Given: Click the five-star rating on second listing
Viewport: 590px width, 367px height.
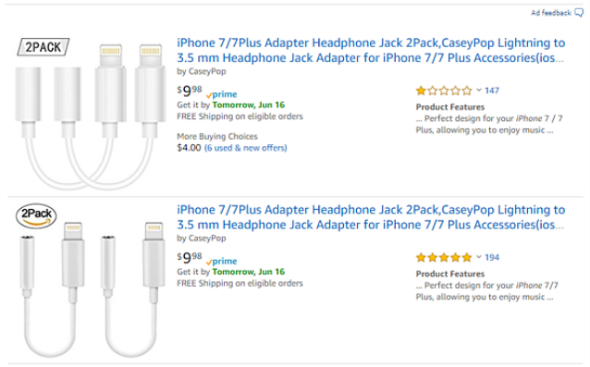Looking at the screenshot, I should click(x=444, y=258).
